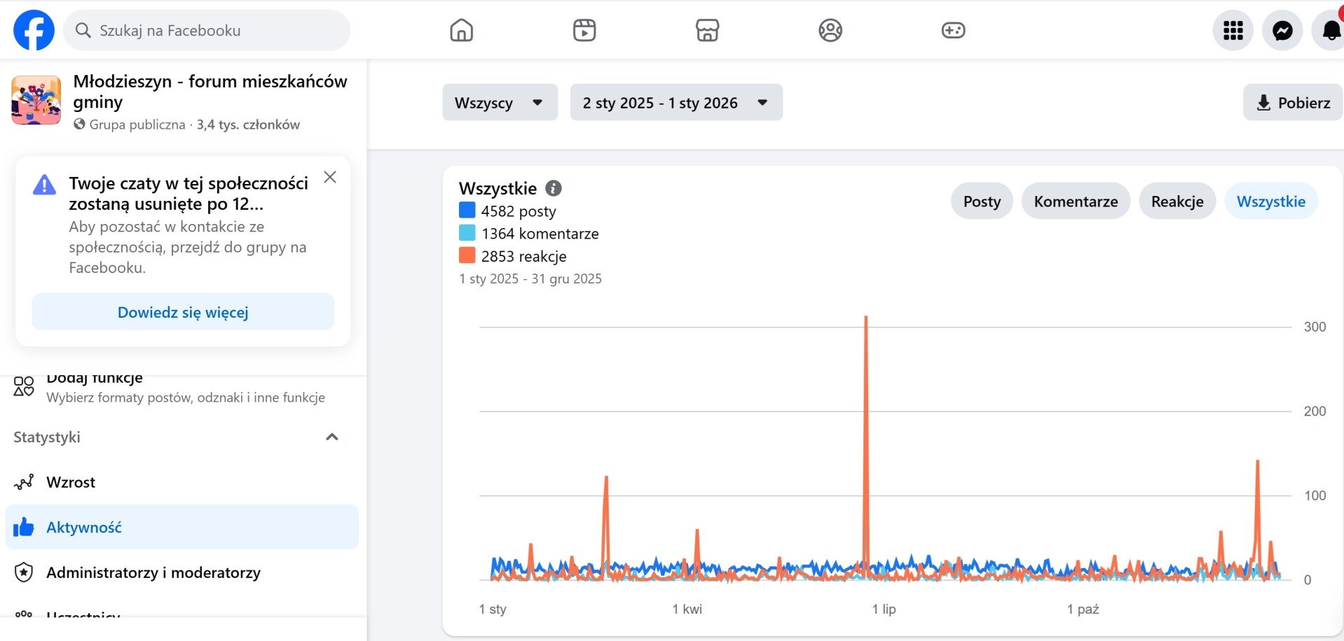Click Dowiedz się więcej button

183,312
